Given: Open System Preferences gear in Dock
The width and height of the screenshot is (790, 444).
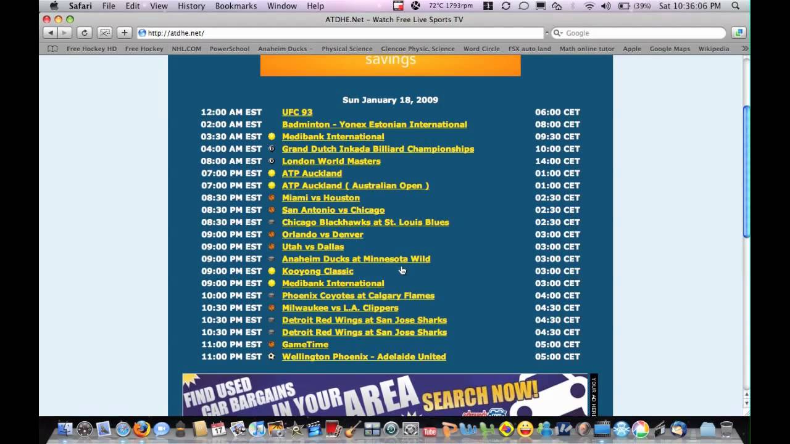Looking at the screenshot, I should click(410, 429).
